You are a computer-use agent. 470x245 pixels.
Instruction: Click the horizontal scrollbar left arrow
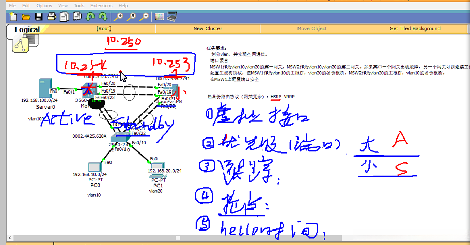point(10,238)
